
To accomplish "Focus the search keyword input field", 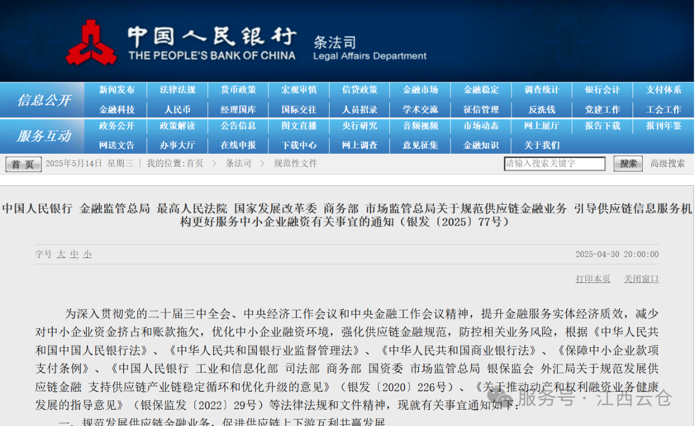I will pos(554,164).
